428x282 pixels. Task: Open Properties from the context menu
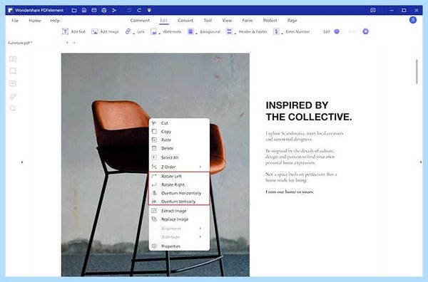click(x=179, y=246)
